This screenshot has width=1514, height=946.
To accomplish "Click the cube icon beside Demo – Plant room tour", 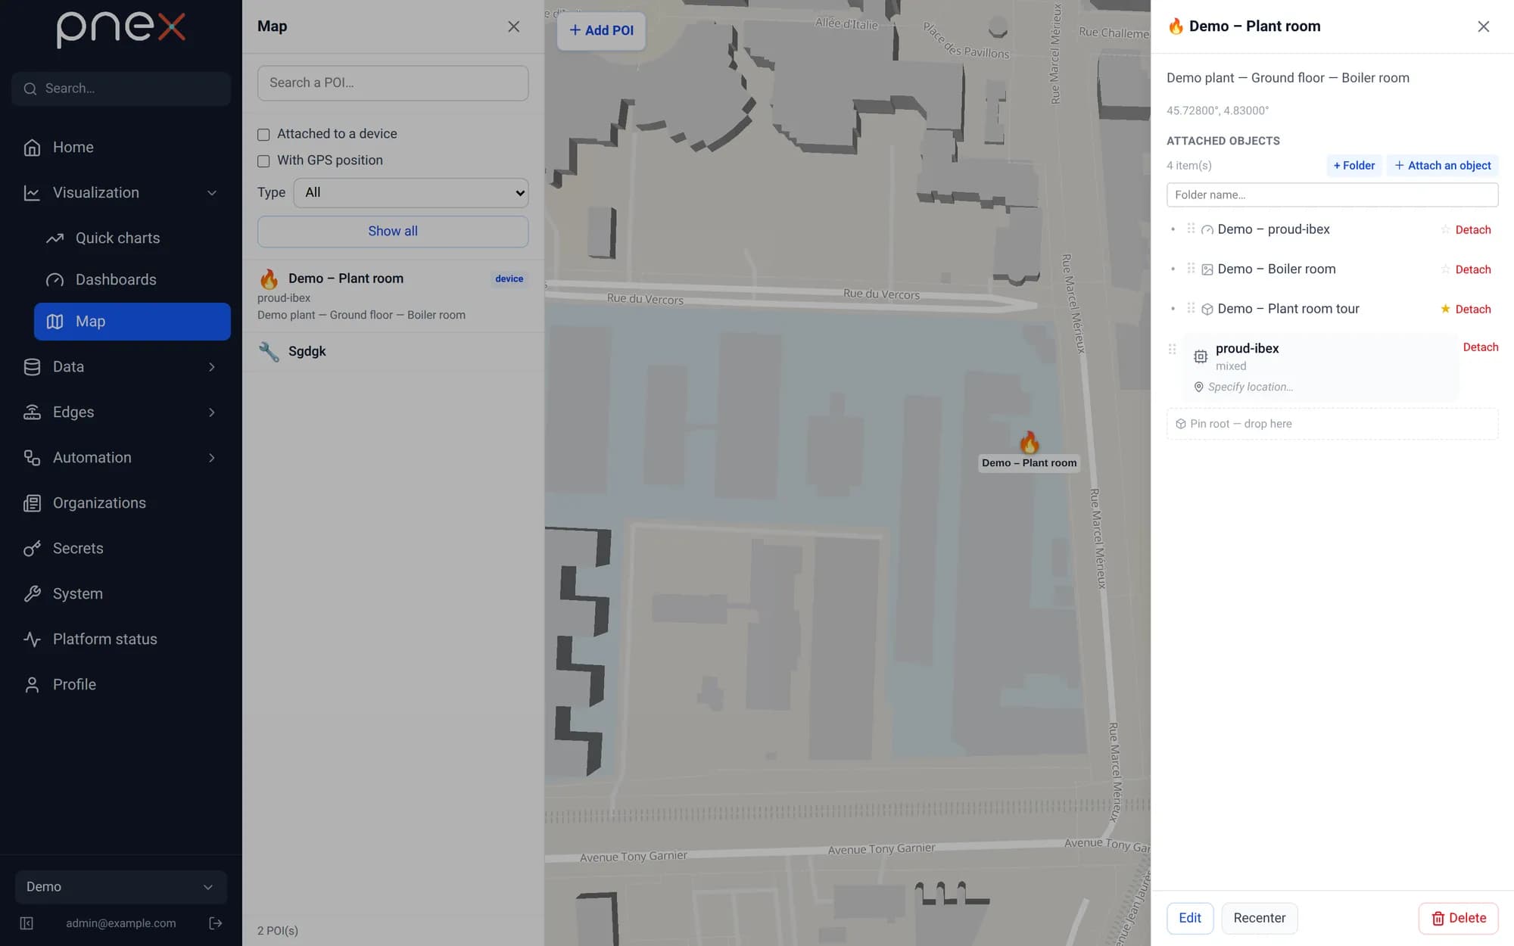I will pos(1207,310).
